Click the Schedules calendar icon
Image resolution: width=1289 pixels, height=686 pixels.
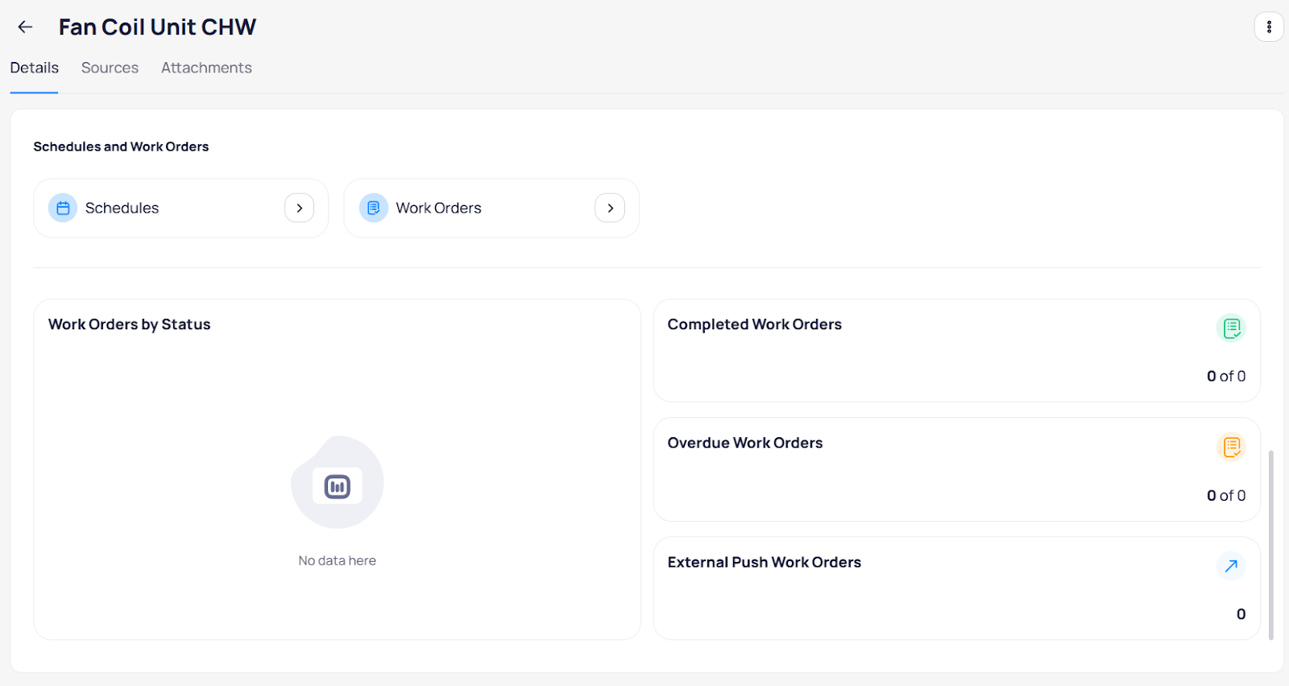63,208
